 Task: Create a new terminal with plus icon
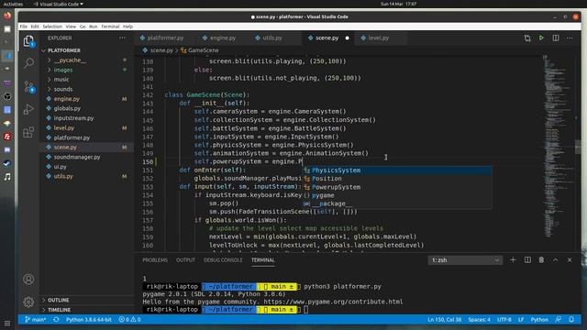click(x=513, y=259)
